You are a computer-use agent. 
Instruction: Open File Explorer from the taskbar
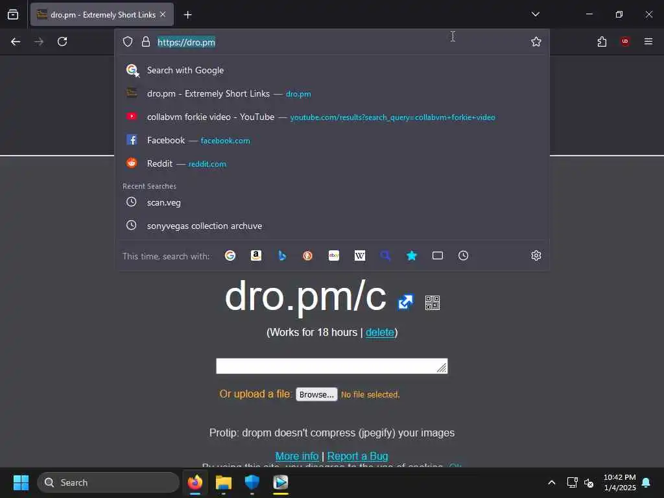tap(224, 482)
